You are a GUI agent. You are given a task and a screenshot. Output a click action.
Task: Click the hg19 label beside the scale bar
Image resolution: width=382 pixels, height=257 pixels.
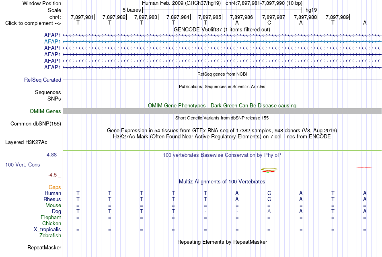pyautogui.click(x=311, y=10)
